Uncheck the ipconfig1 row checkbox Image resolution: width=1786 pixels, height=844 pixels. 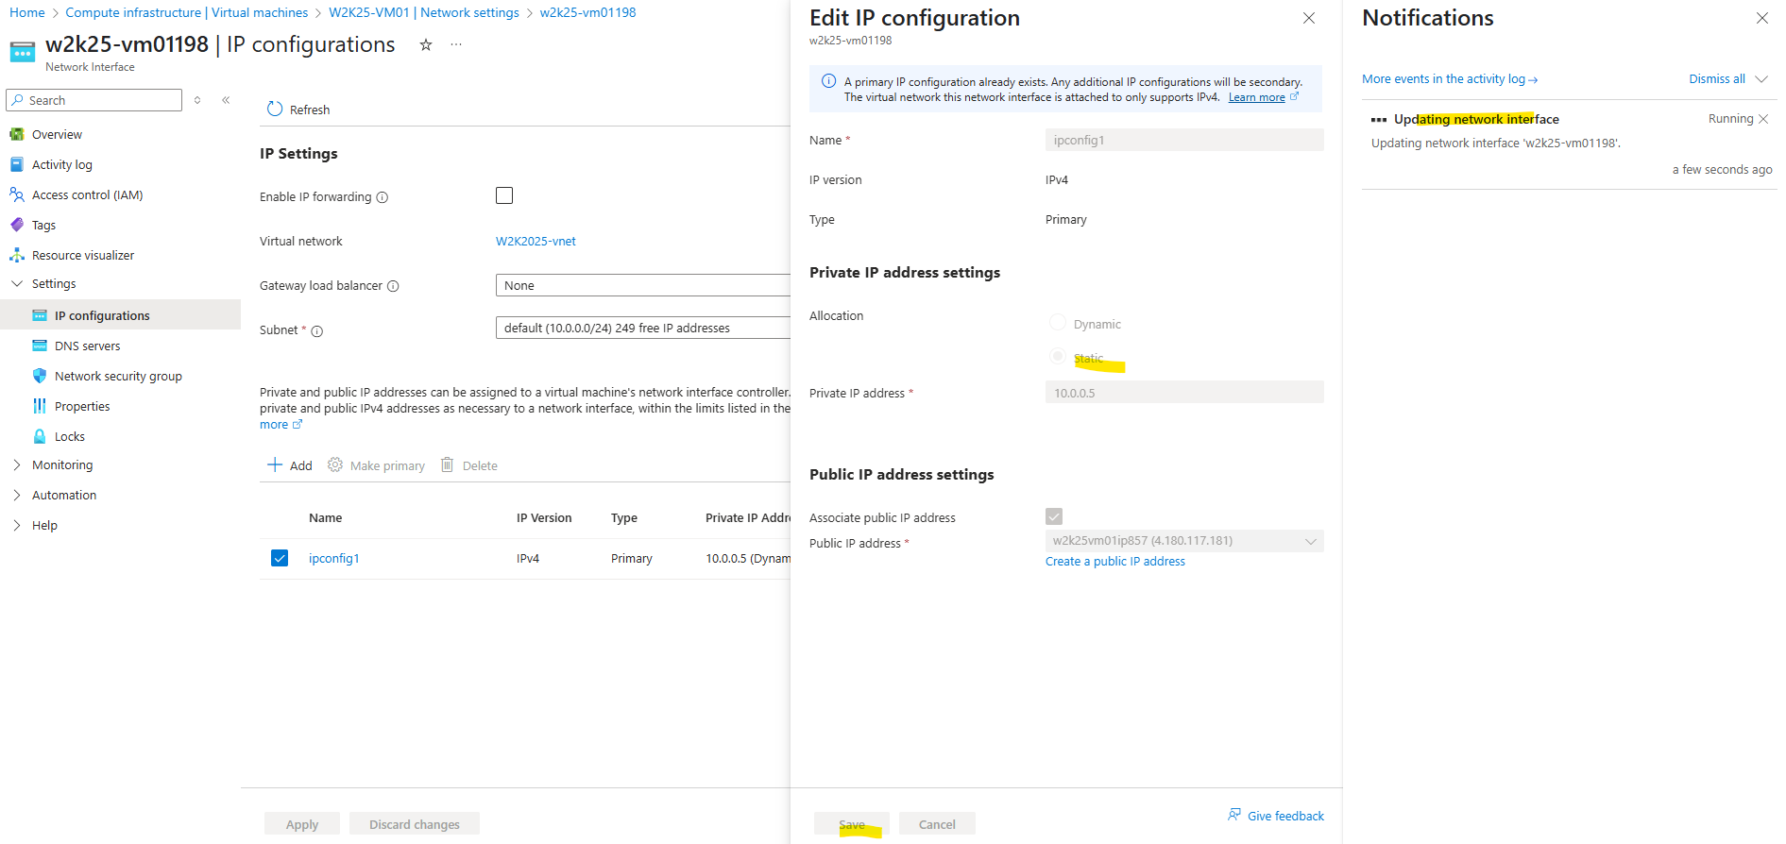[280, 558]
